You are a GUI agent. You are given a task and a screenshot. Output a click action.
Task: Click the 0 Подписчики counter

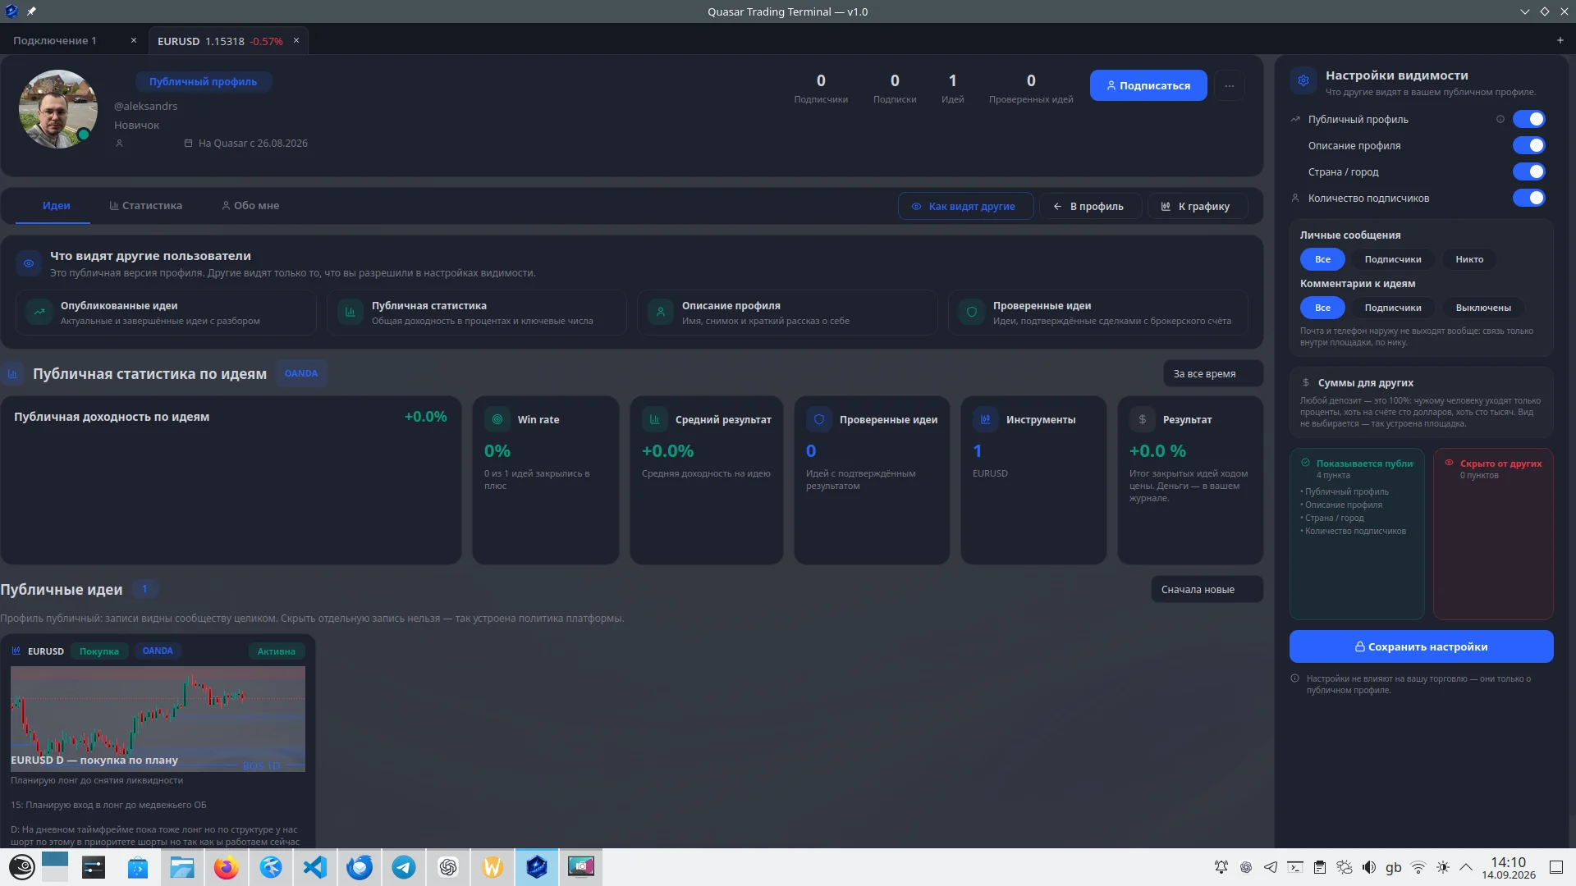(821, 88)
